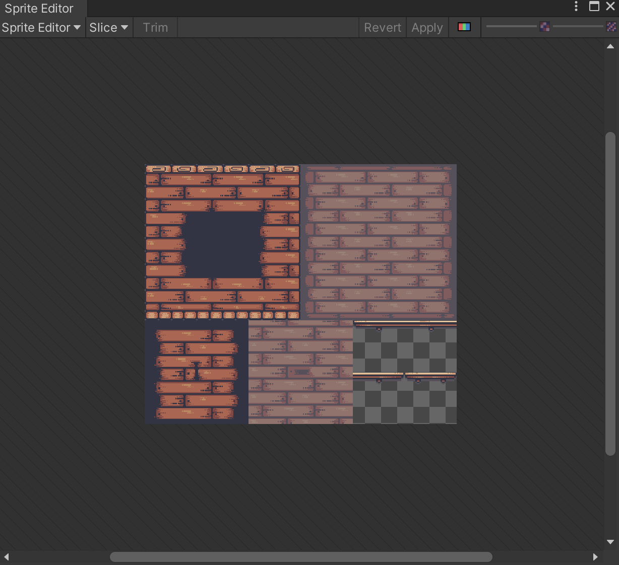
Task: Click the low-resolution checker icon by the zoom slider
Action: click(x=544, y=27)
